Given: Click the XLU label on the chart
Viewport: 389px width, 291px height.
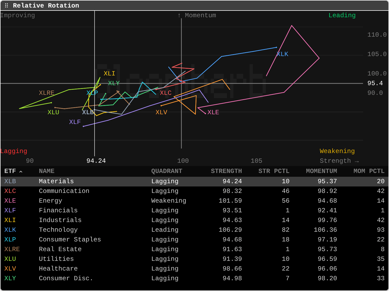Looking at the screenshot, I should tap(53, 112).
